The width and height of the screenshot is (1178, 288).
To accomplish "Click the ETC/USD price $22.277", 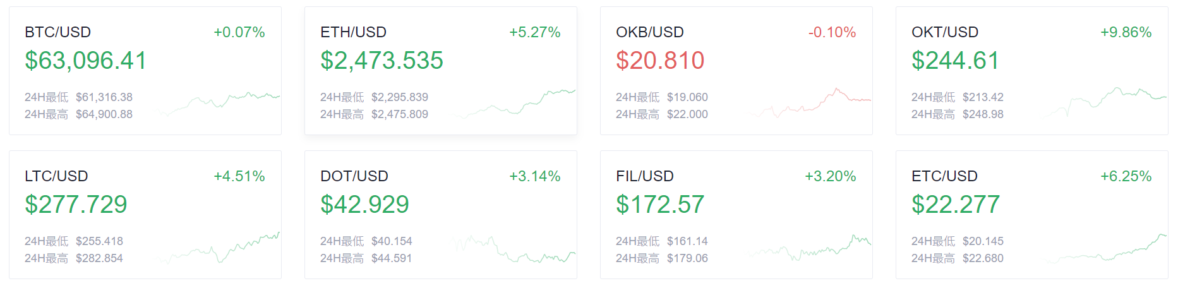I will coord(956,205).
